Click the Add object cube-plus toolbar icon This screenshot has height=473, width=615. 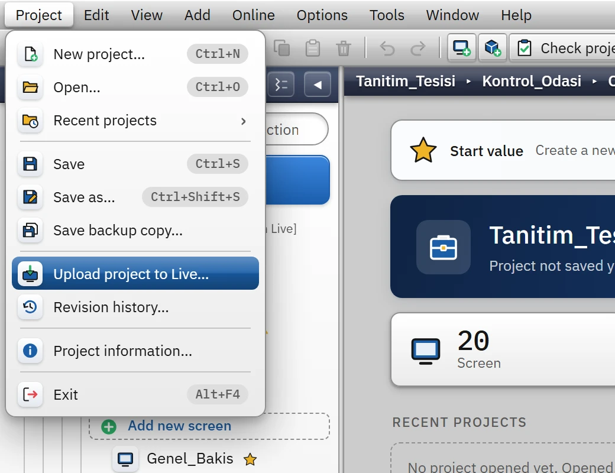click(493, 48)
